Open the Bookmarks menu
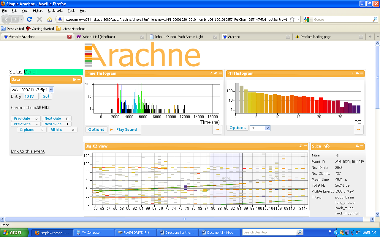380x237 pixels. click(55, 11)
